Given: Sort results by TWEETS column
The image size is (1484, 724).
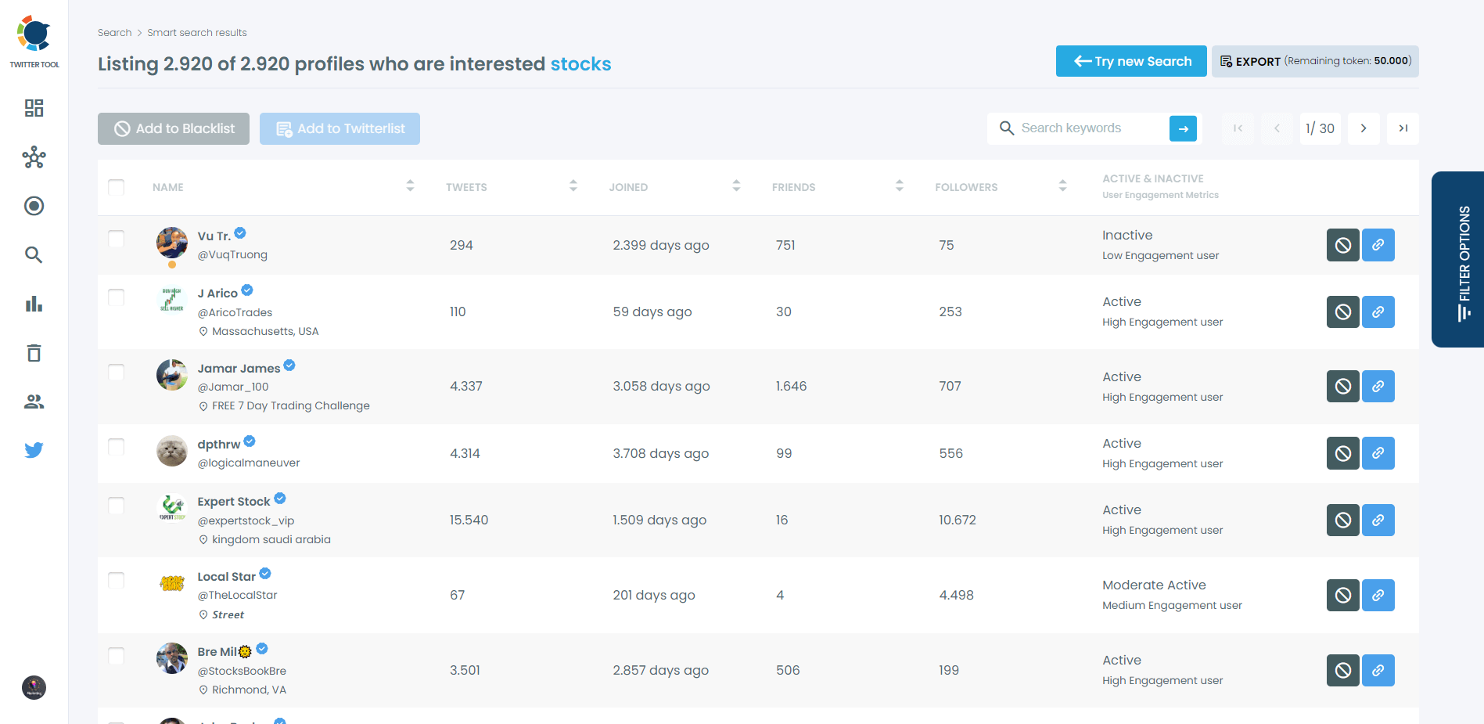Looking at the screenshot, I should [573, 186].
